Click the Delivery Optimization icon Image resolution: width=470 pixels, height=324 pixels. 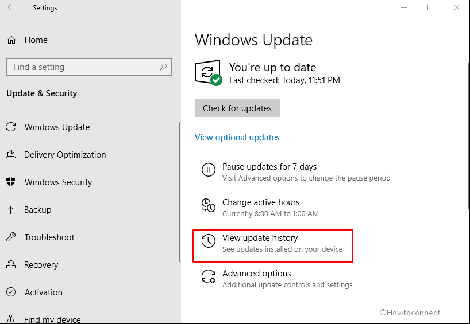[11, 154]
